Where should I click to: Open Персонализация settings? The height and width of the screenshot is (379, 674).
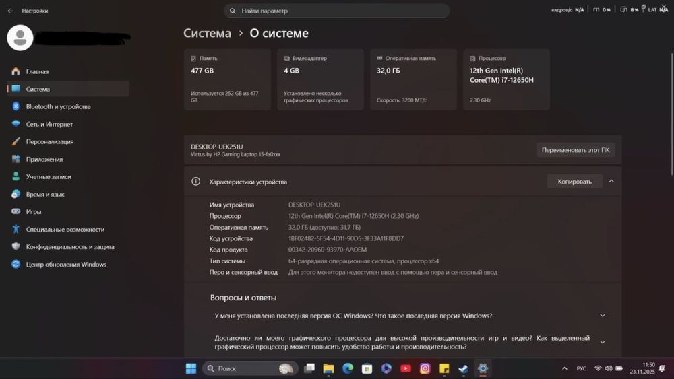(68, 141)
